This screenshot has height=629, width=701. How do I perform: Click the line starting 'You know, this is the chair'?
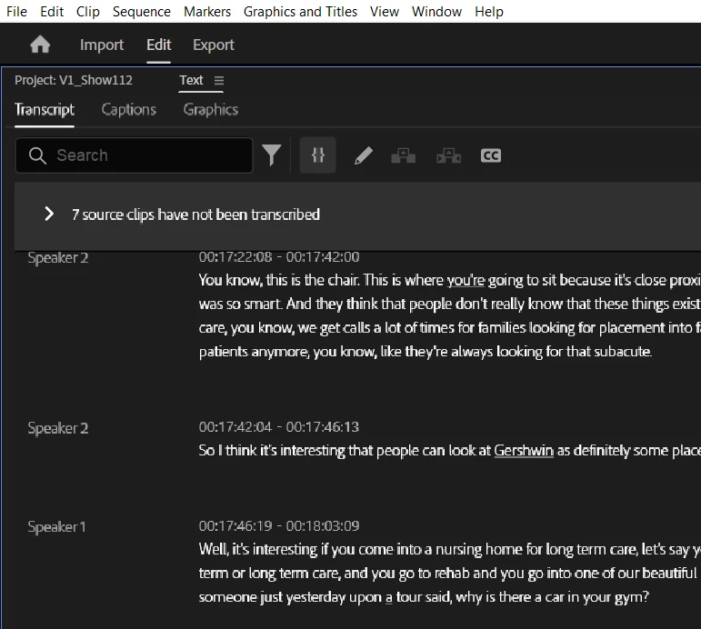[450, 280]
